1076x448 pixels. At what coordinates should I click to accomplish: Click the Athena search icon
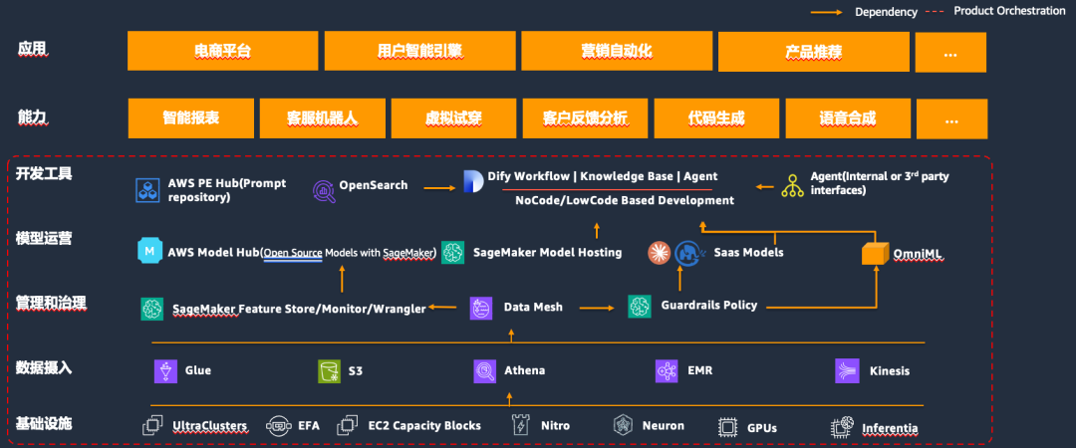485,371
